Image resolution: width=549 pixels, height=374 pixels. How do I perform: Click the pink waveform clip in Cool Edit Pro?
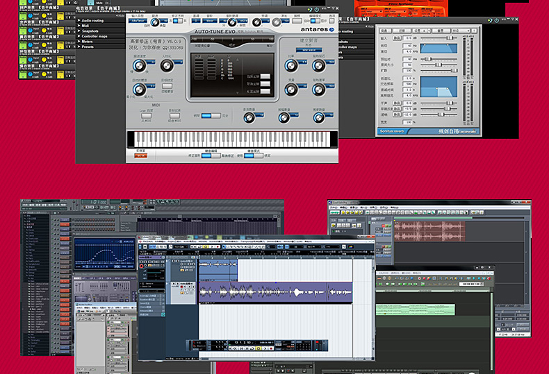click(429, 230)
